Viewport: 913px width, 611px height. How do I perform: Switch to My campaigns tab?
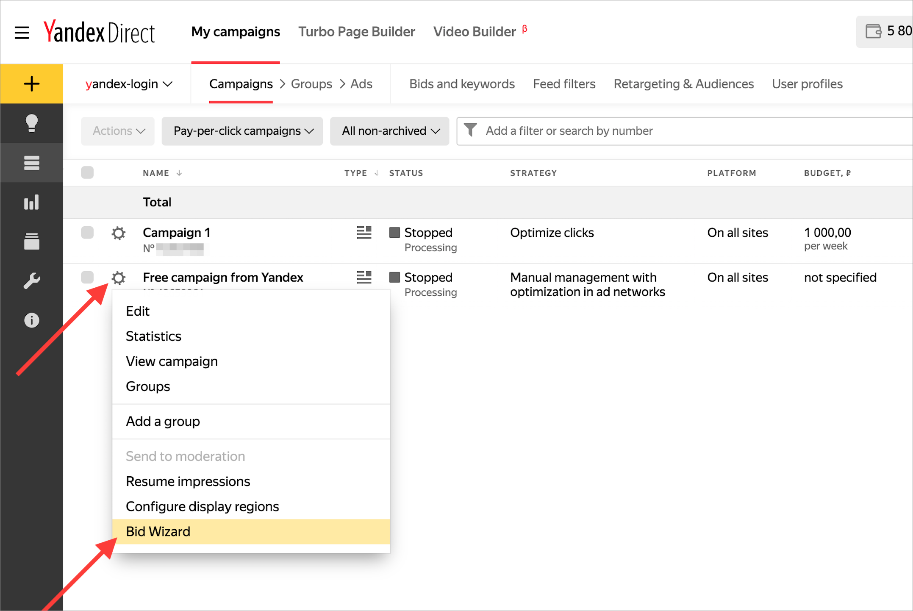(236, 32)
